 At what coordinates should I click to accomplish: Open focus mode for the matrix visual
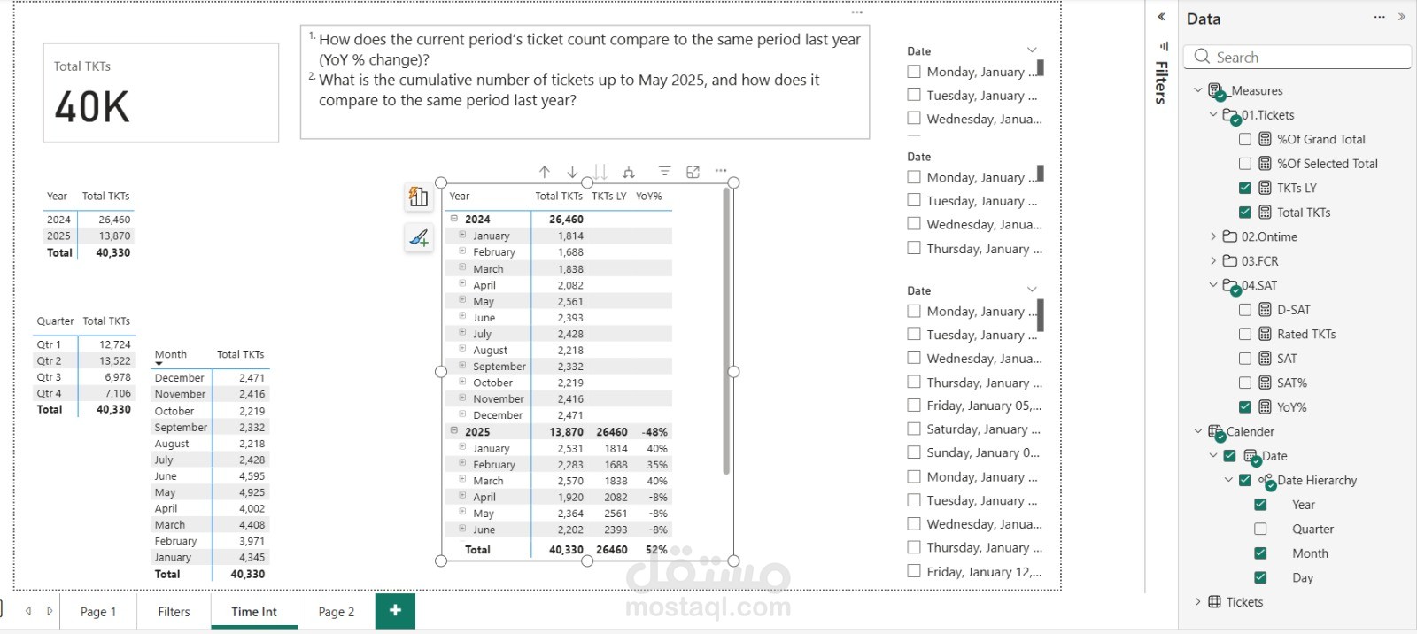693,172
